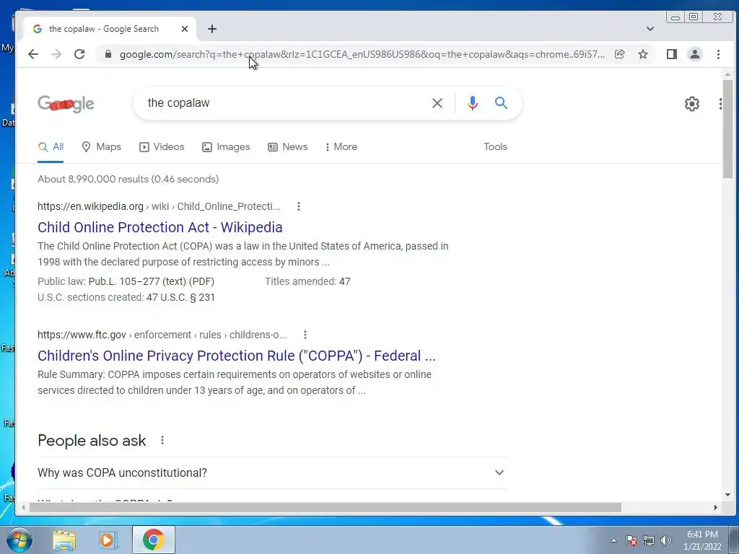Click the scroll right arrow
This screenshot has width=739, height=554.
click(715, 507)
